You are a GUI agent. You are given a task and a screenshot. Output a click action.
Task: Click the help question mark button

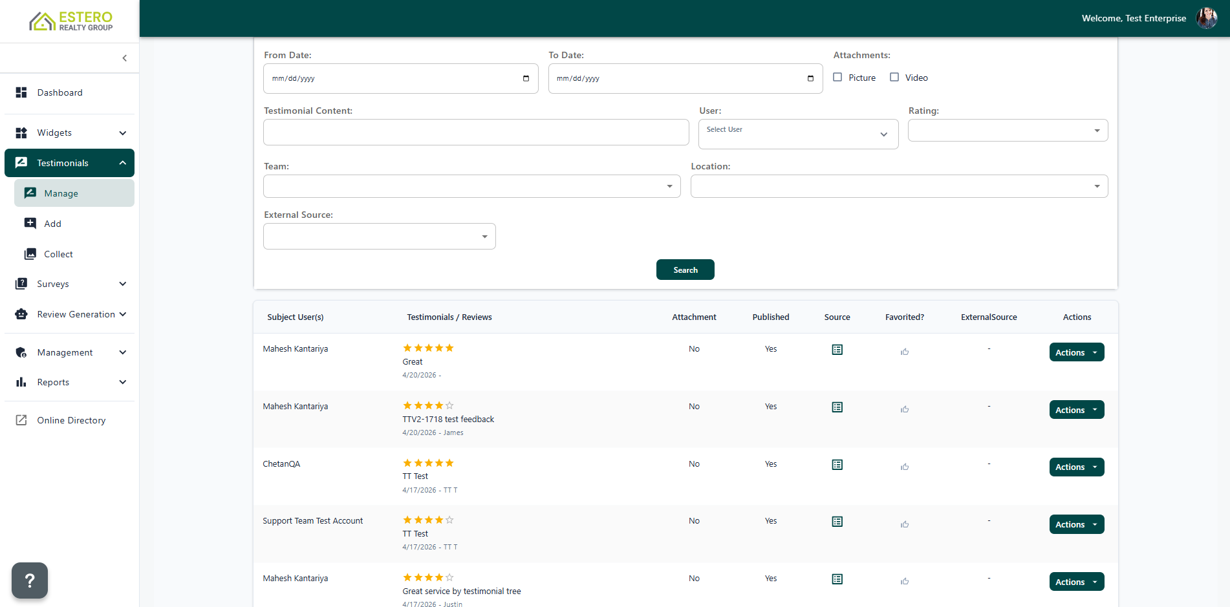30,580
